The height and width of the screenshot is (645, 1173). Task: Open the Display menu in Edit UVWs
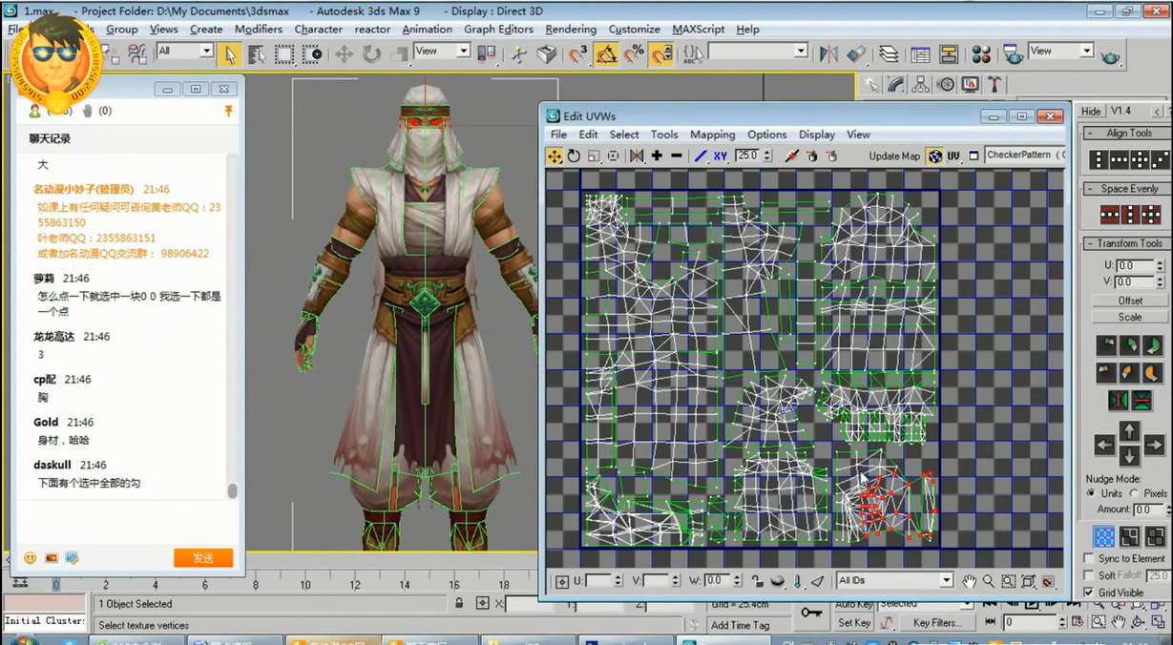tap(817, 135)
